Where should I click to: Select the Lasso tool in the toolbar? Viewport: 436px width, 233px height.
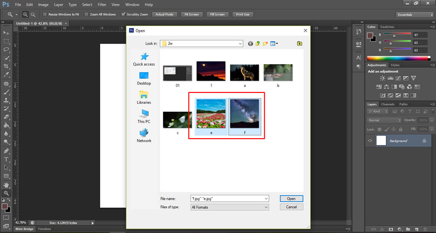tap(6, 50)
